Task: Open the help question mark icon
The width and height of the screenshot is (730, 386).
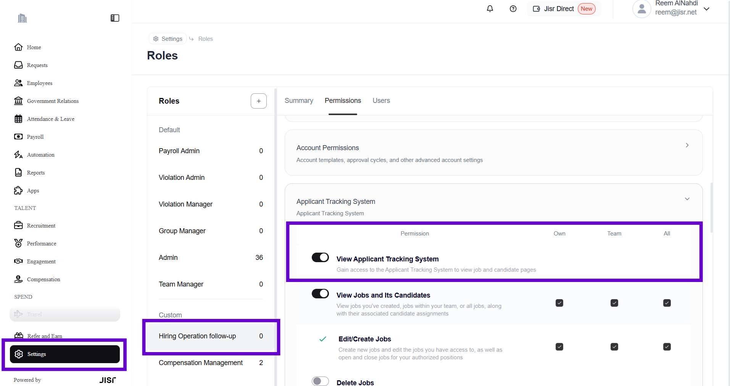Action: (513, 9)
